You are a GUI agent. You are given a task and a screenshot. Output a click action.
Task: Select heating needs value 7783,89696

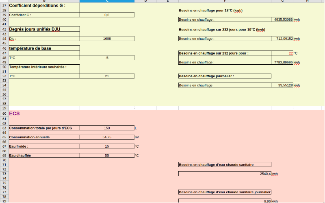pyautogui.click(x=282, y=62)
